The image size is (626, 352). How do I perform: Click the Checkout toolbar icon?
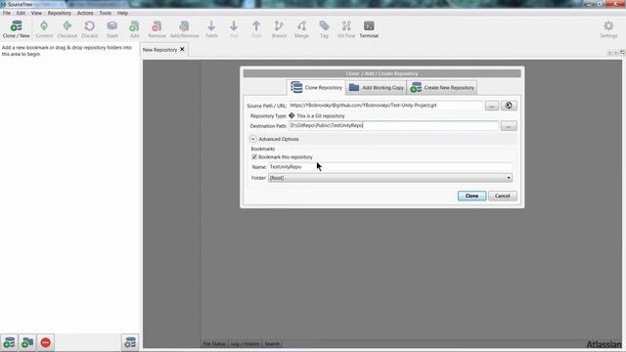(67, 29)
